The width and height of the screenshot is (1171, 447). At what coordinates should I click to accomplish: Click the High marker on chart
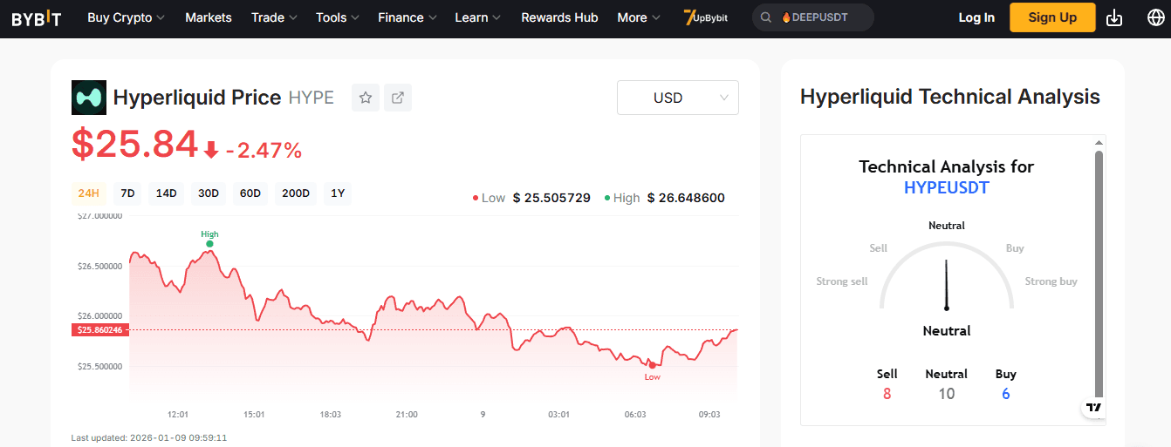(x=209, y=243)
